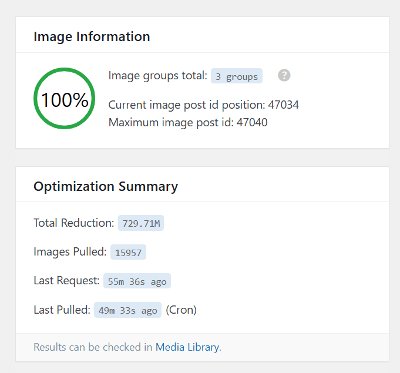
Task: Click 'Current image post id position: 47034' text
Action: tap(204, 105)
